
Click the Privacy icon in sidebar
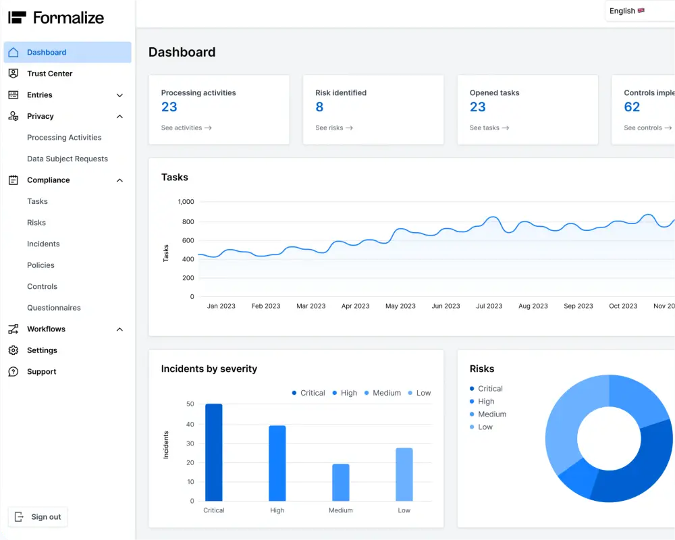point(13,116)
